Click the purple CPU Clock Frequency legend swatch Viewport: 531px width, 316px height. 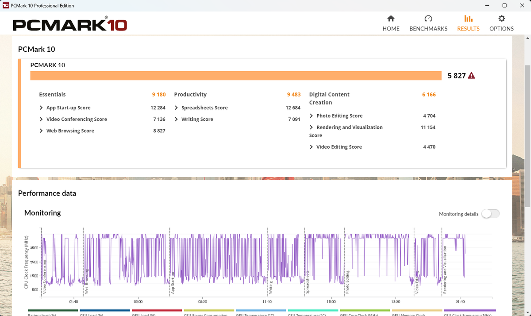(x=469, y=311)
